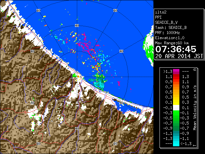The height and width of the screenshot is (154, 205).
Task: Click the white band in the velocity color bar
Action: click(176, 108)
